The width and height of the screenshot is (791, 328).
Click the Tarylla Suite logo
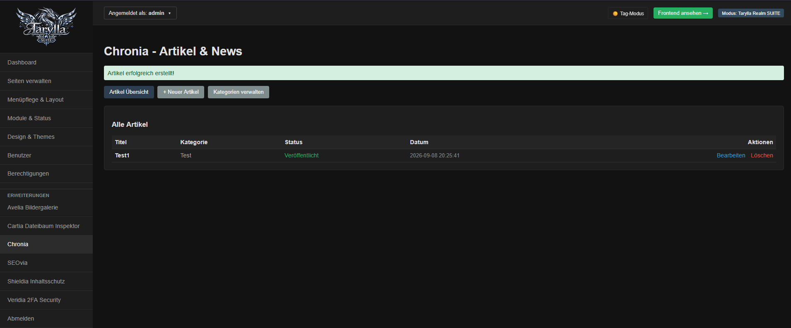pos(46,26)
